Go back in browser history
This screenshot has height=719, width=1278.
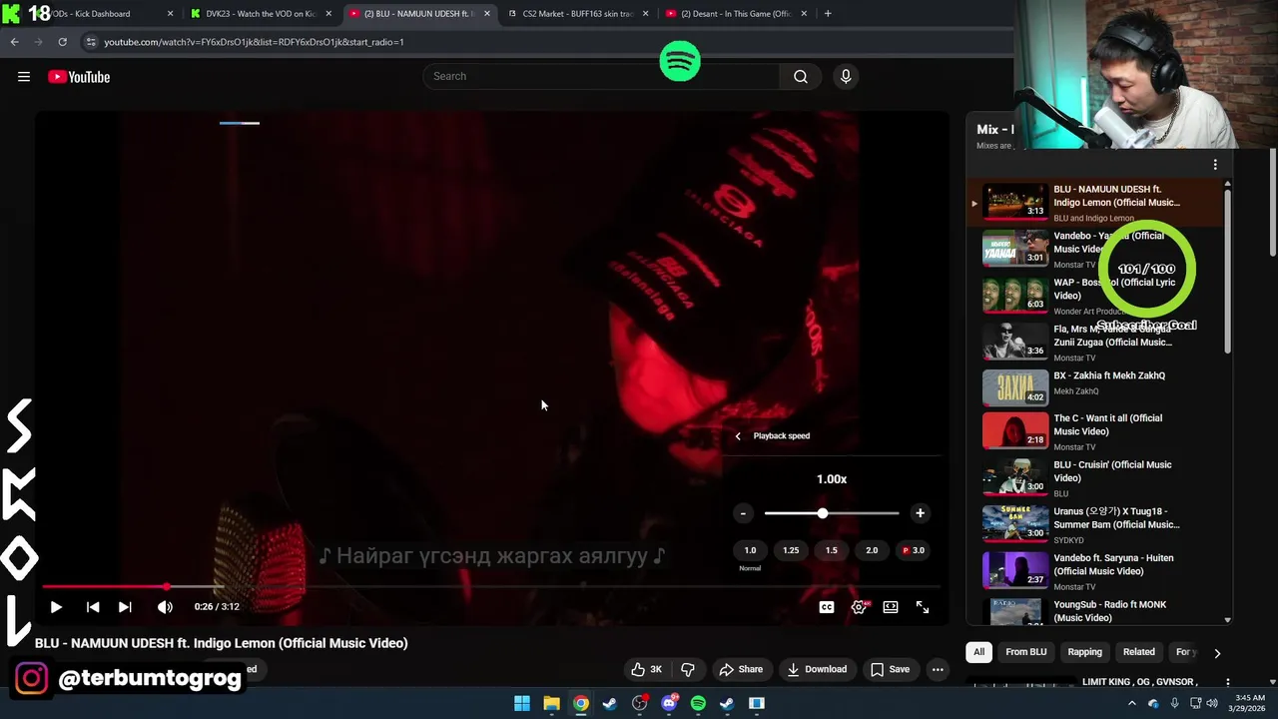pos(14,42)
